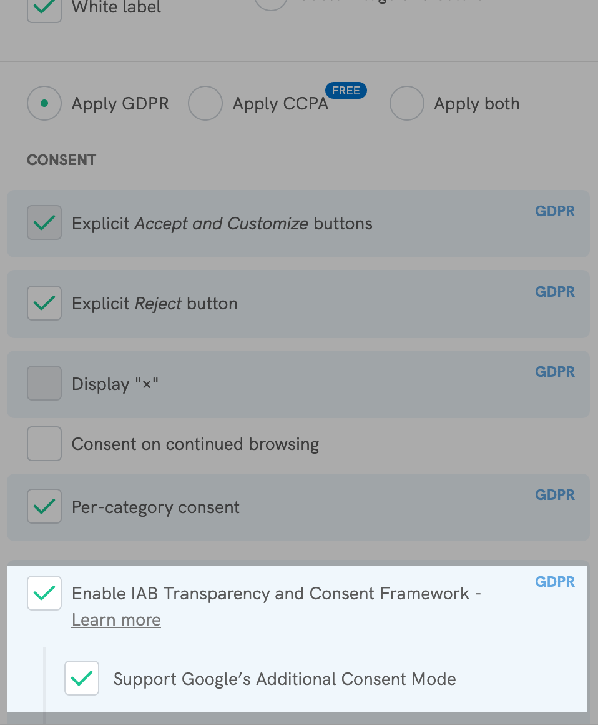
Task: Enable the Display "×" option
Action: pyautogui.click(x=44, y=383)
